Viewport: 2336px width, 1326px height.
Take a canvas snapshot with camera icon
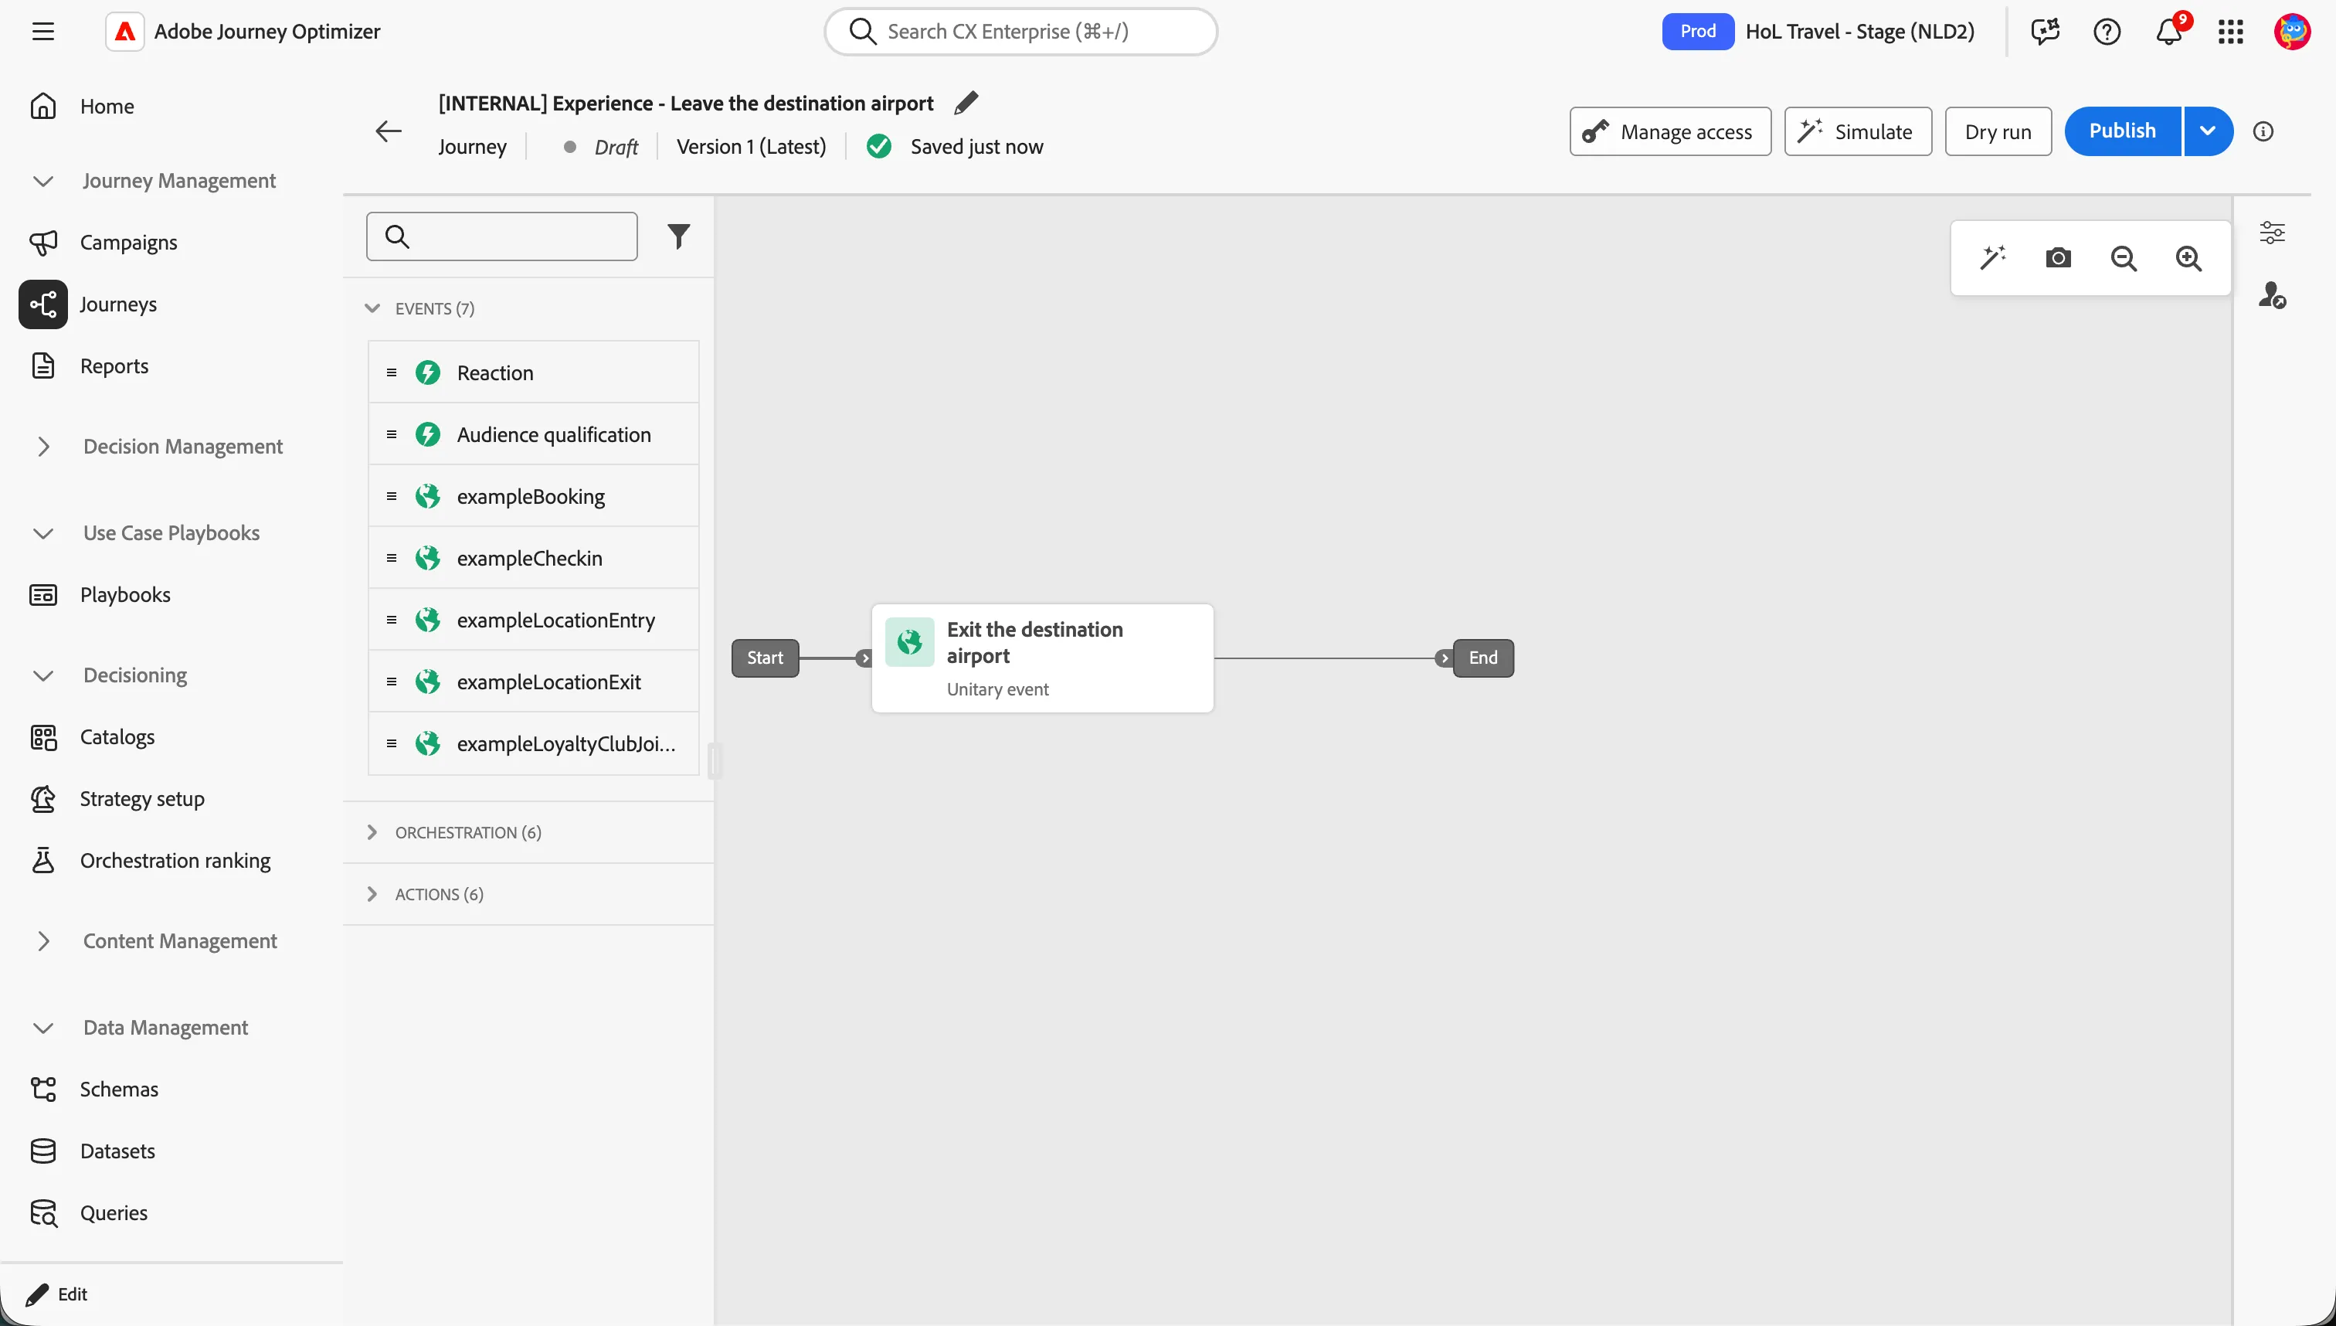pyautogui.click(x=2059, y=258)
